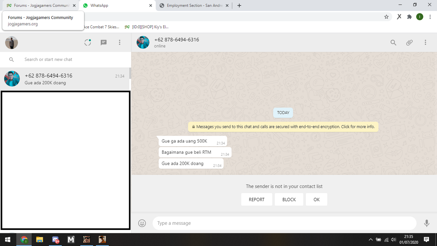Attach a file with paperclip icon
437x246 pixels.
pyautogui.click(x=409, y=42)
